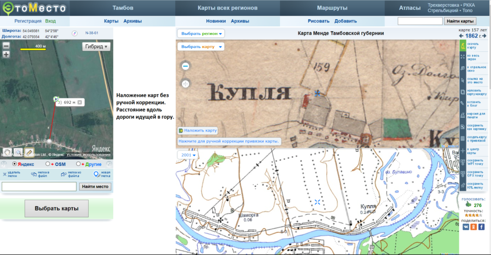The width and height of the screenshot is (491, 255).
Task: Close the 692 м distance label
Action: 80,102
